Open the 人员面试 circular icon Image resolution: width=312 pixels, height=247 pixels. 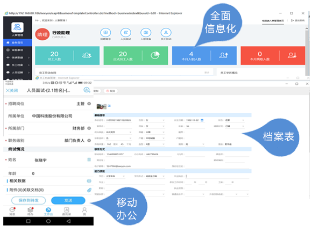click(x=126, y=32)
